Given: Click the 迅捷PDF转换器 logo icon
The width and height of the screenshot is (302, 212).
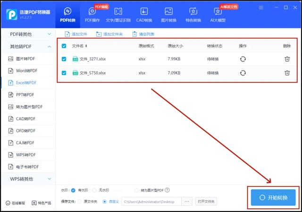Looking at the screenshot, I should [x=11, y=15].
